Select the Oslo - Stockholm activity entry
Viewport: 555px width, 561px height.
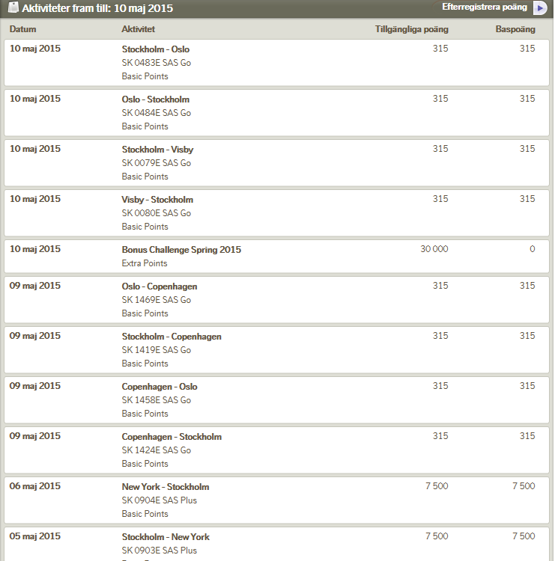pos(156,99)
